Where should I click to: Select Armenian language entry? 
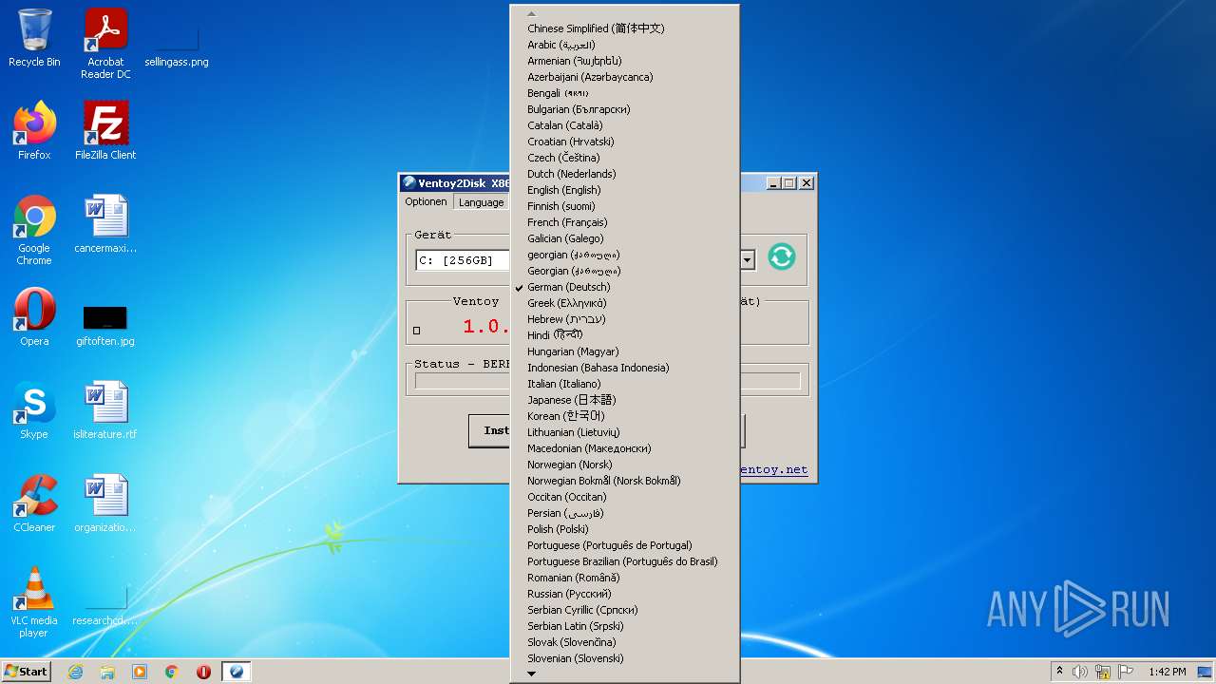(x=625, y=61)
